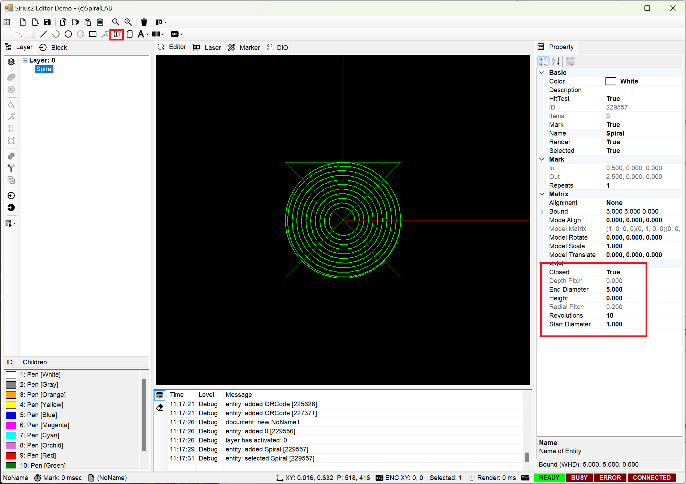This screenshot has height=484, width=686.
Task: Click the pen list scrollbar
Action: tap(144, 415)
